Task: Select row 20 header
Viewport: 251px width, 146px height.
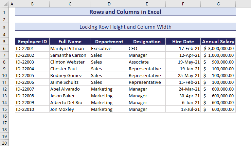Action: [4, 143]
